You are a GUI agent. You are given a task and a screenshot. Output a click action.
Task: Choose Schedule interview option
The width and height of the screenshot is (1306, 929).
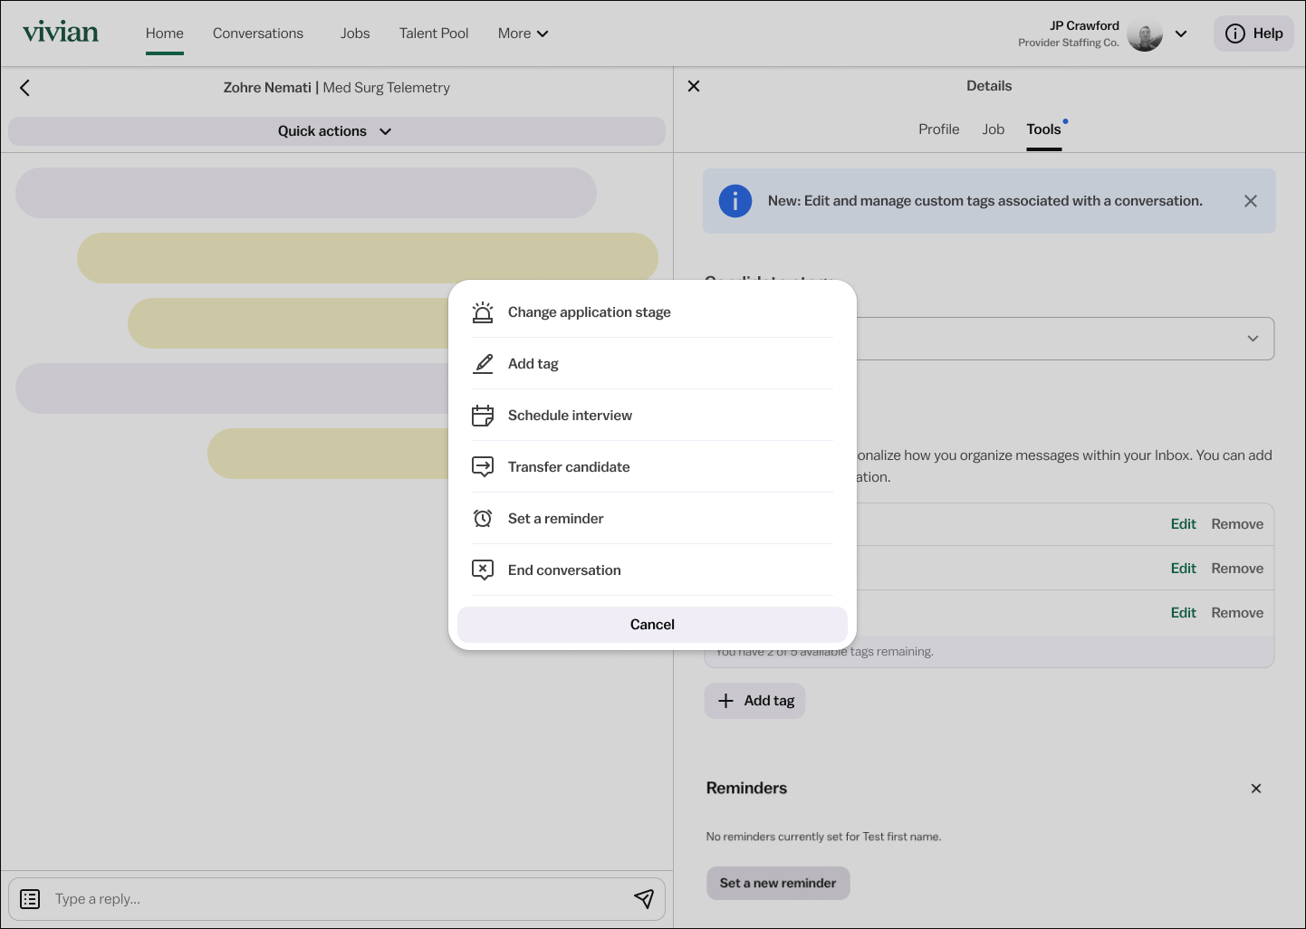[x=652, y=416]
